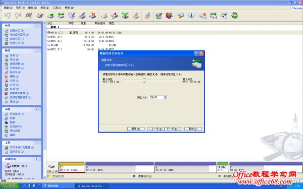Screen dimensions: 303x189
Task: Click the toolbar Increase free space wizard icon
Action: coord(213,16)
